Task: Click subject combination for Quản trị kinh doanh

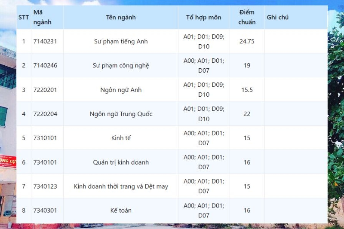Action: pos(204,162)
